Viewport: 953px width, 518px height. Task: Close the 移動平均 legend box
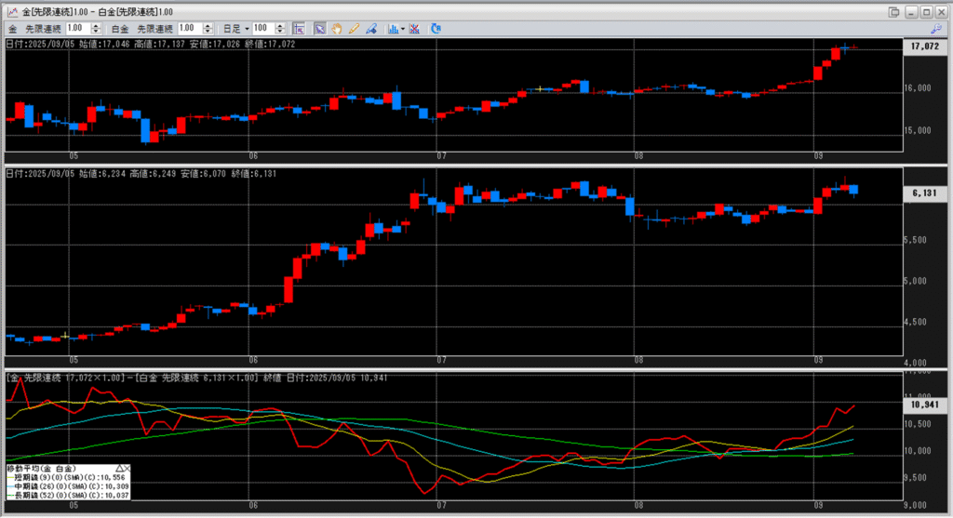click(x=128, y=468)
